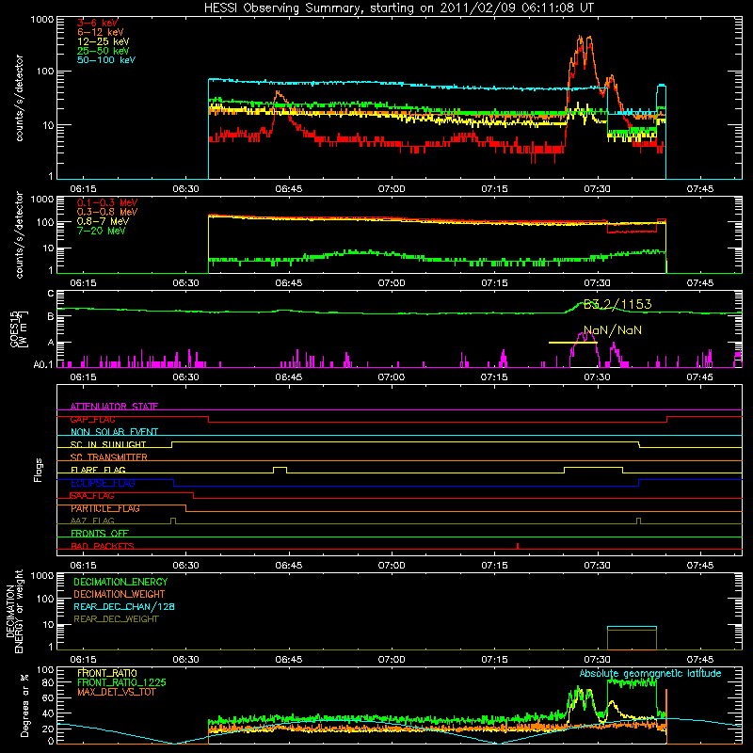The image size is (753, 753).
Task: Click the DECIMATION_ENERGY legend label
Action: point(120,582)
